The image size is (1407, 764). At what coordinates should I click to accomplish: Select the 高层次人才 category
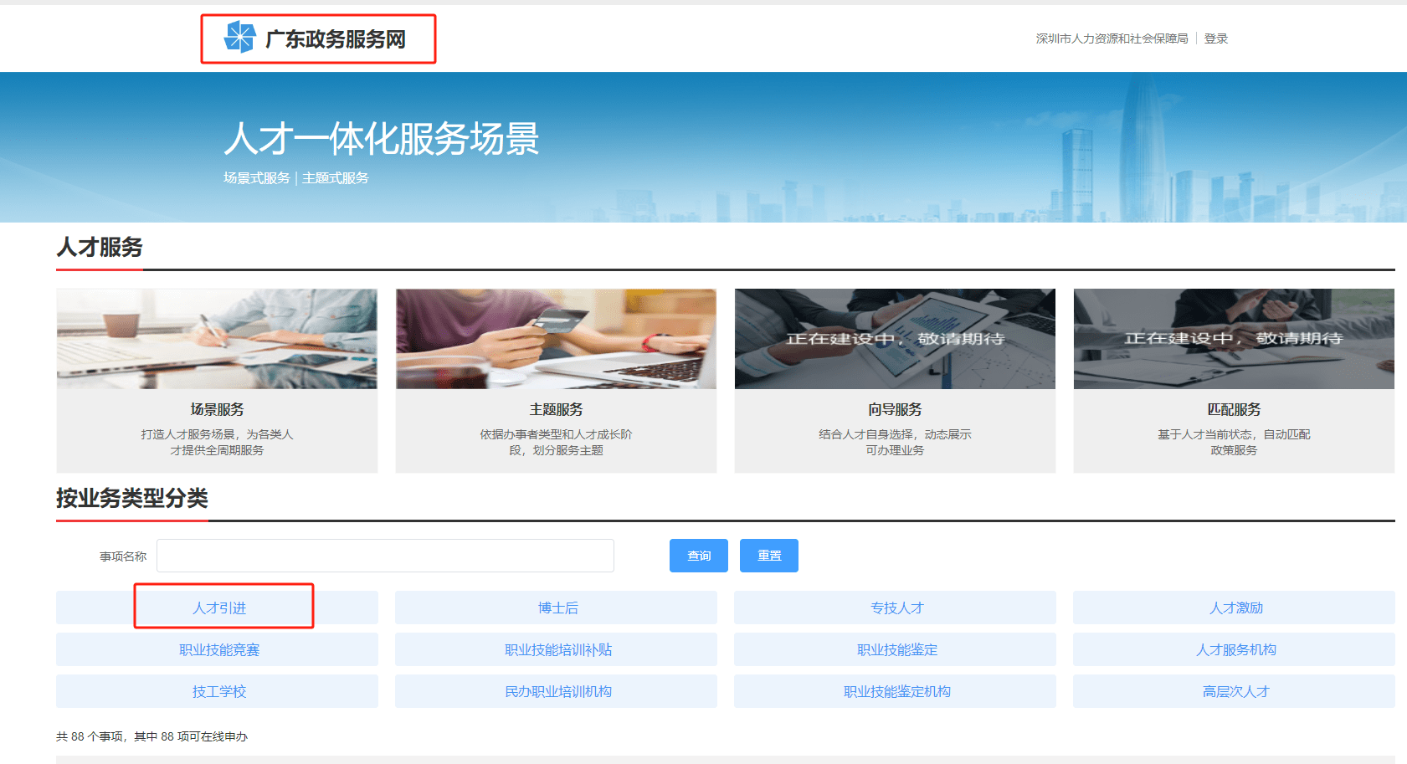click(x=1234, y=690)
